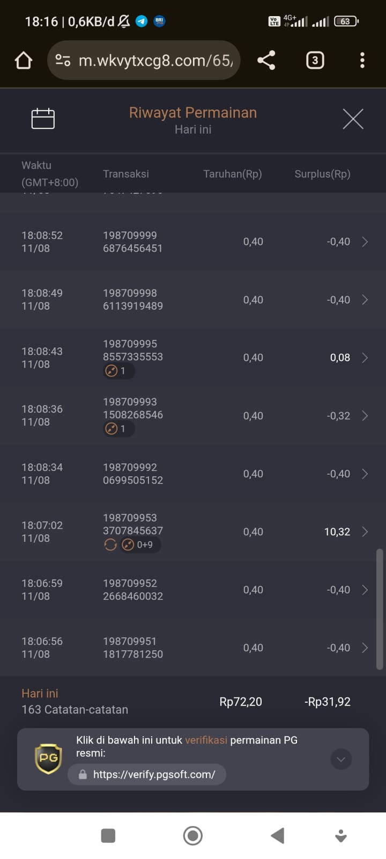Tap the Android back navigation button
The image size is (386, 859).
pos(277,835)
